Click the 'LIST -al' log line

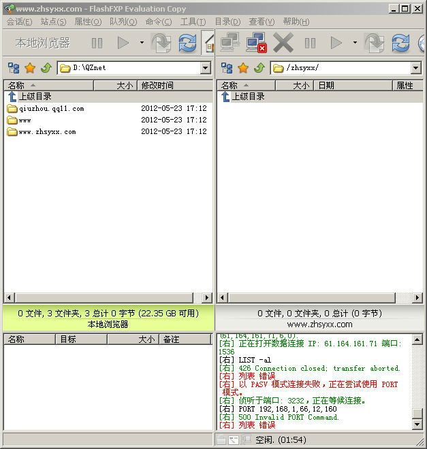(245, 360)
